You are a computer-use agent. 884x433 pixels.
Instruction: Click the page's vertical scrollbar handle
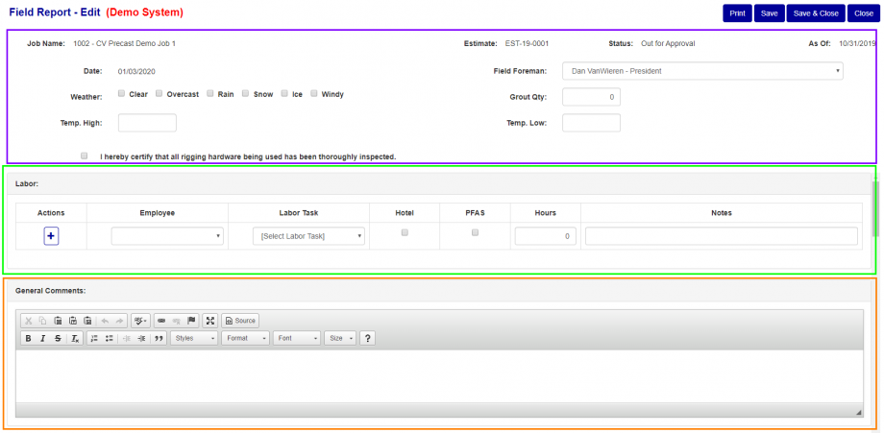click(x=875, y=208)
